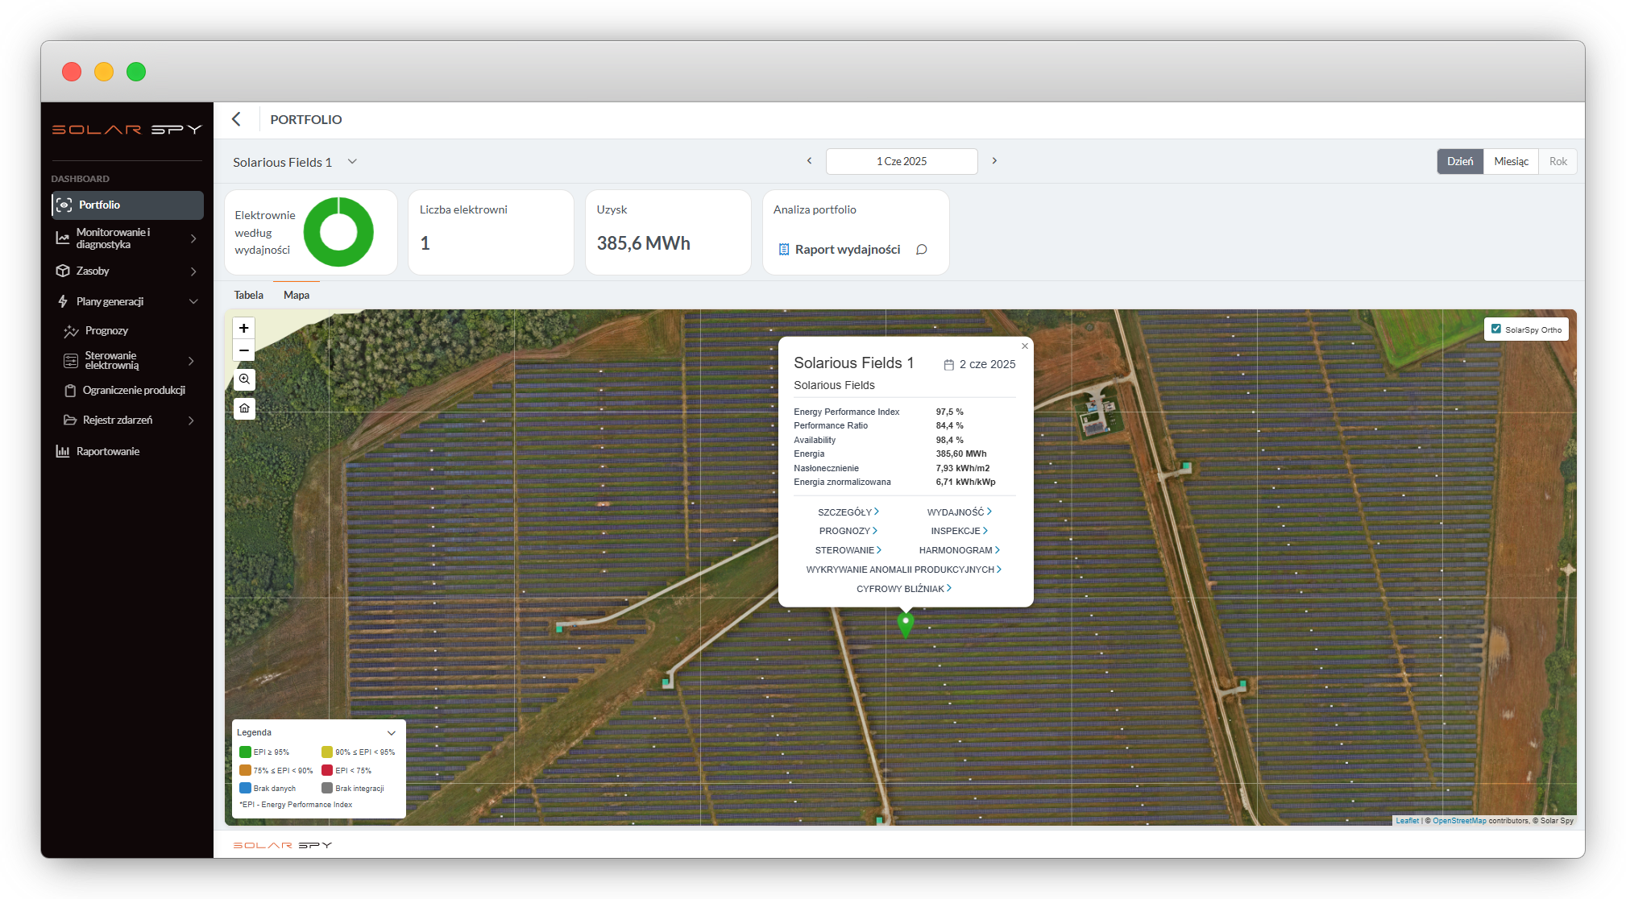Toggle the SolarSpy Ortho layer checkbox

pyautogui.click(x=1496, y=329)
